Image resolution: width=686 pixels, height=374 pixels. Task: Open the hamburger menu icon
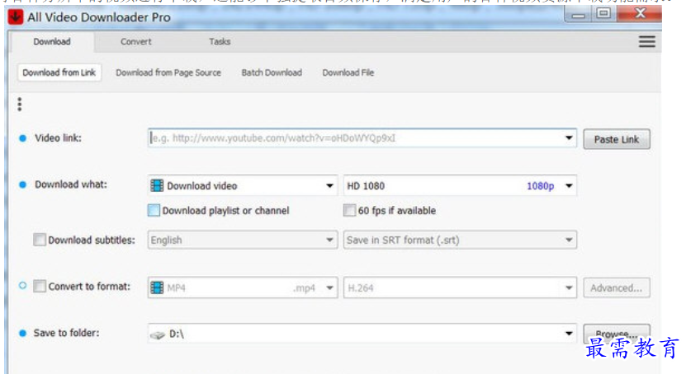[646, 41]
